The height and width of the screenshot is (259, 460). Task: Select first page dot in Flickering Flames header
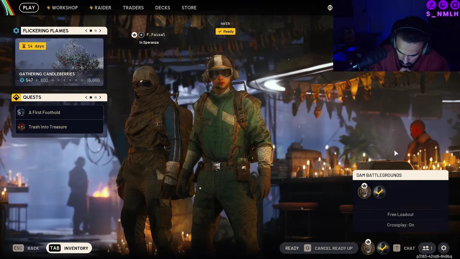[x=91, y=31]
